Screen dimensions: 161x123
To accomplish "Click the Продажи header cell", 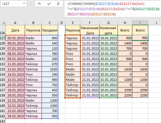I will [49, 30].
